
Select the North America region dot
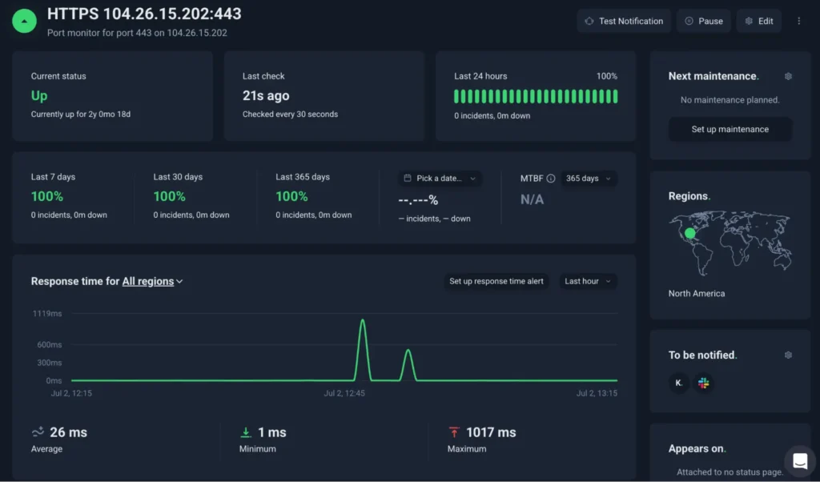[690, 233]
